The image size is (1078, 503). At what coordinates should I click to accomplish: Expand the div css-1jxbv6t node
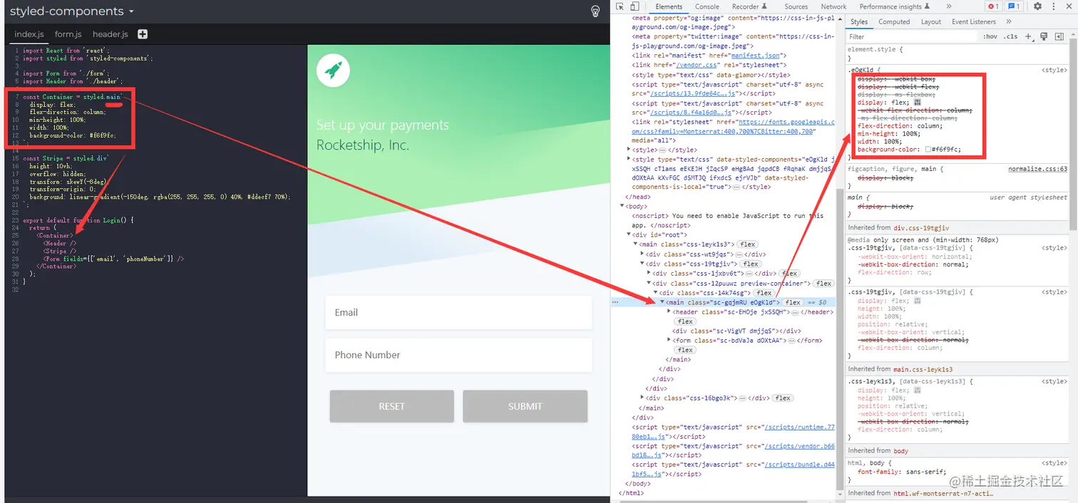pyautogui.click(x=648, y=273)
